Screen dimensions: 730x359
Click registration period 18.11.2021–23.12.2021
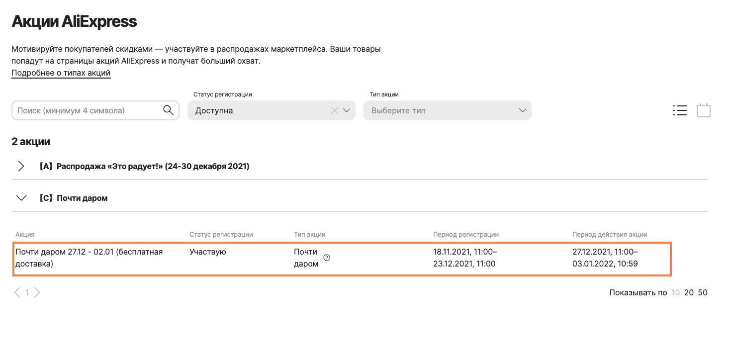(465, 258)
